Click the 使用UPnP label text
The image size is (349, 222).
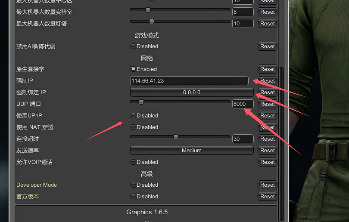point(29,116)
